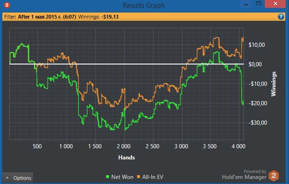The image size is (289, 184).
Task: Click the 1 500 hands x-axis label
Action: pos(95,146)
